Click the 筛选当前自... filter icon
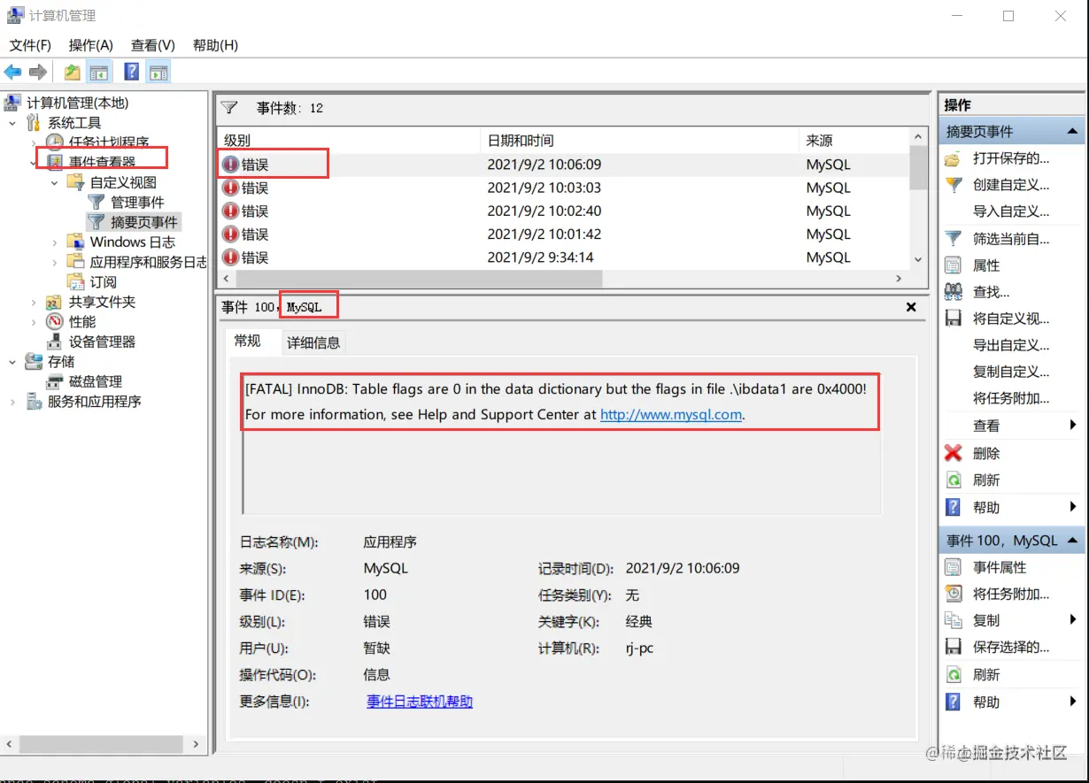Screen dimensions: 1089x783 pyautogui.click(x=954, y=239)
